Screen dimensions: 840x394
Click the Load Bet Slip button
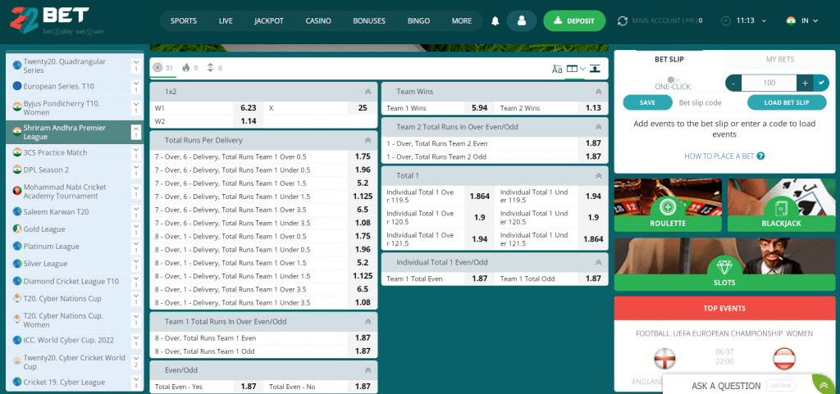pyautogui.click(x=786, y=102)
